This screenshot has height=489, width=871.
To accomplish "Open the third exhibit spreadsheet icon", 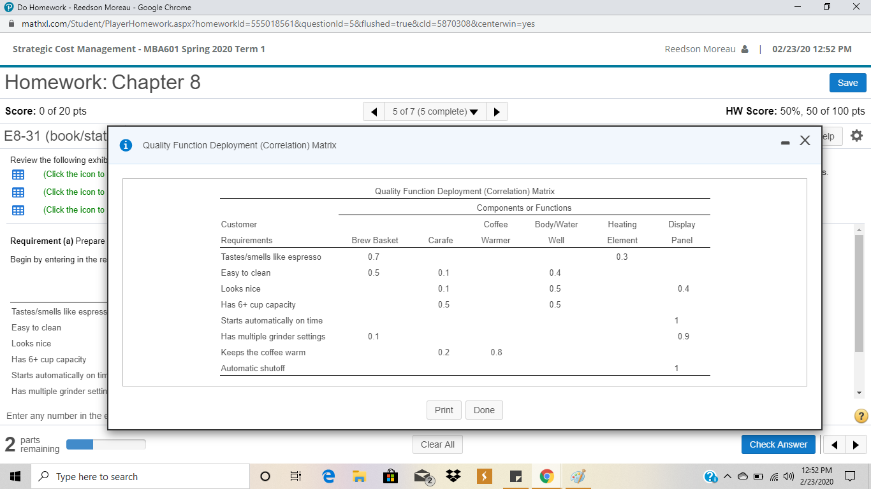I will [x=18, y=209].
